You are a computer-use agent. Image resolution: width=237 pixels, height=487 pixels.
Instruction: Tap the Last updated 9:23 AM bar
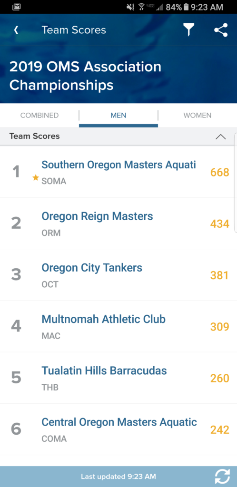[x=118, y=477]
